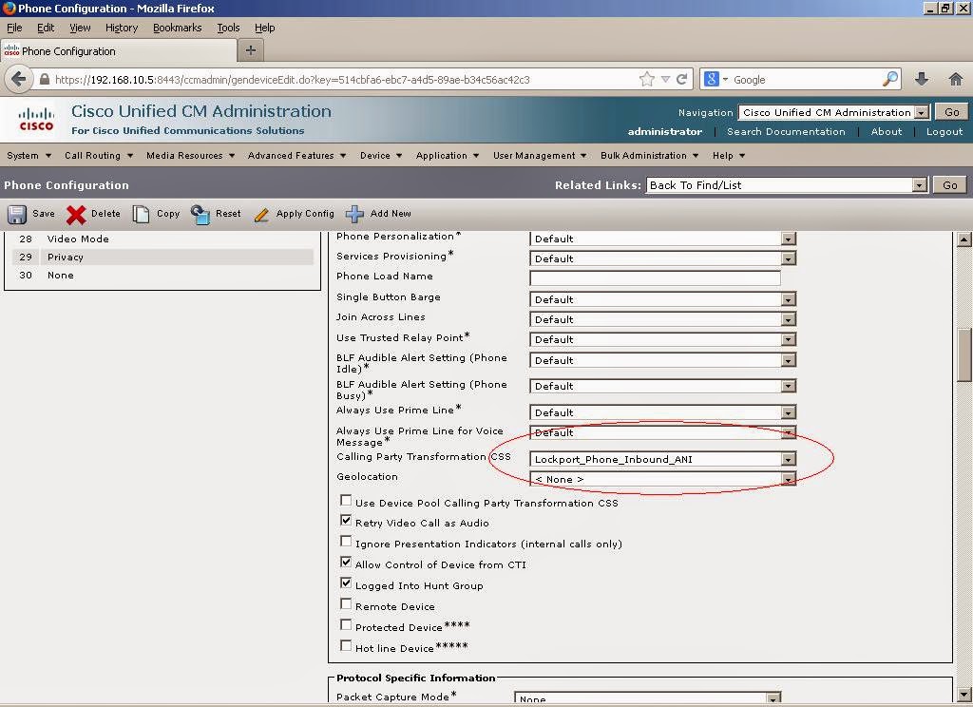The width and height of the screenshot is (973, 707).
Task: Click the Save floppy disk icon
Action: tap(17, 214)
